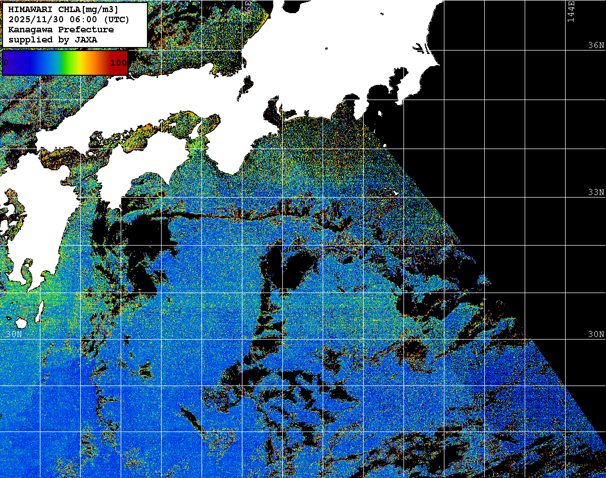Select the 'supplied by JAXA' credit text
Screen dimensions: 606x478
point(53,39)
